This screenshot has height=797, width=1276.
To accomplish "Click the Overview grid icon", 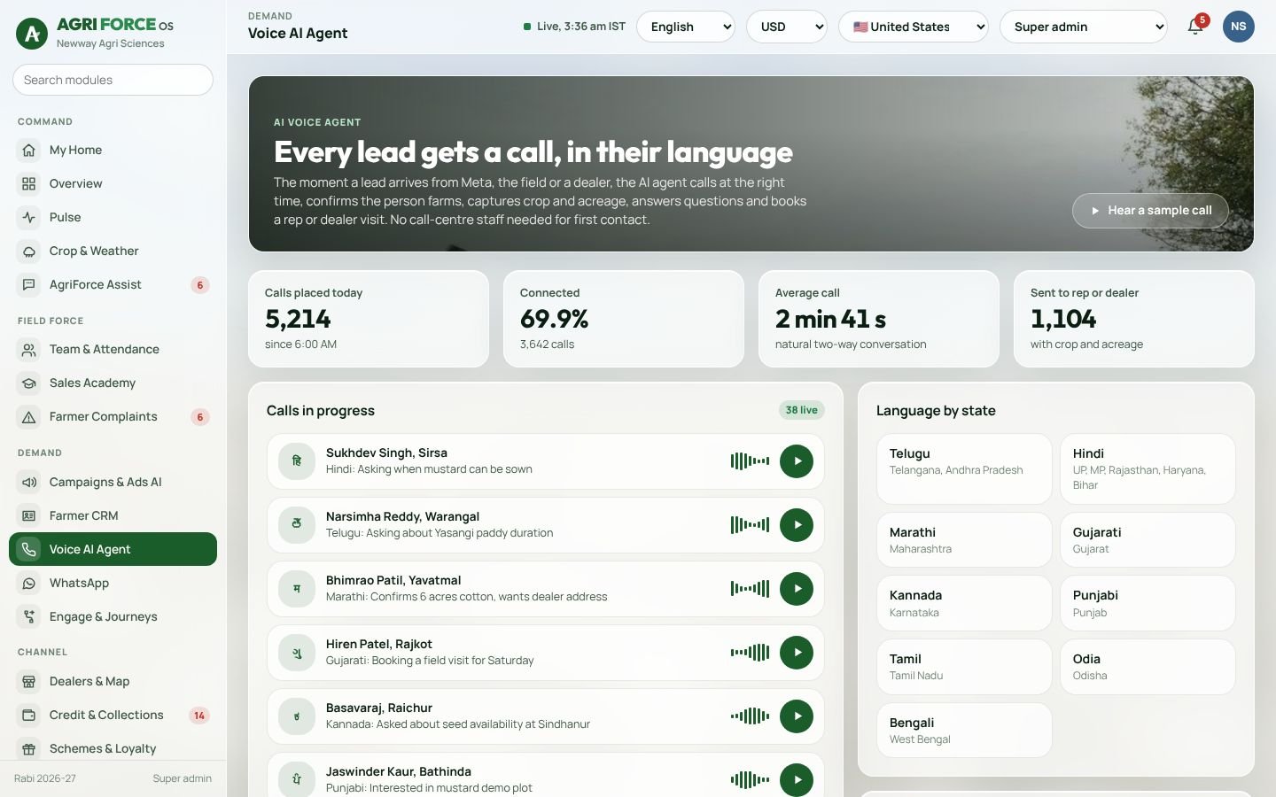I will pos(29,184).
